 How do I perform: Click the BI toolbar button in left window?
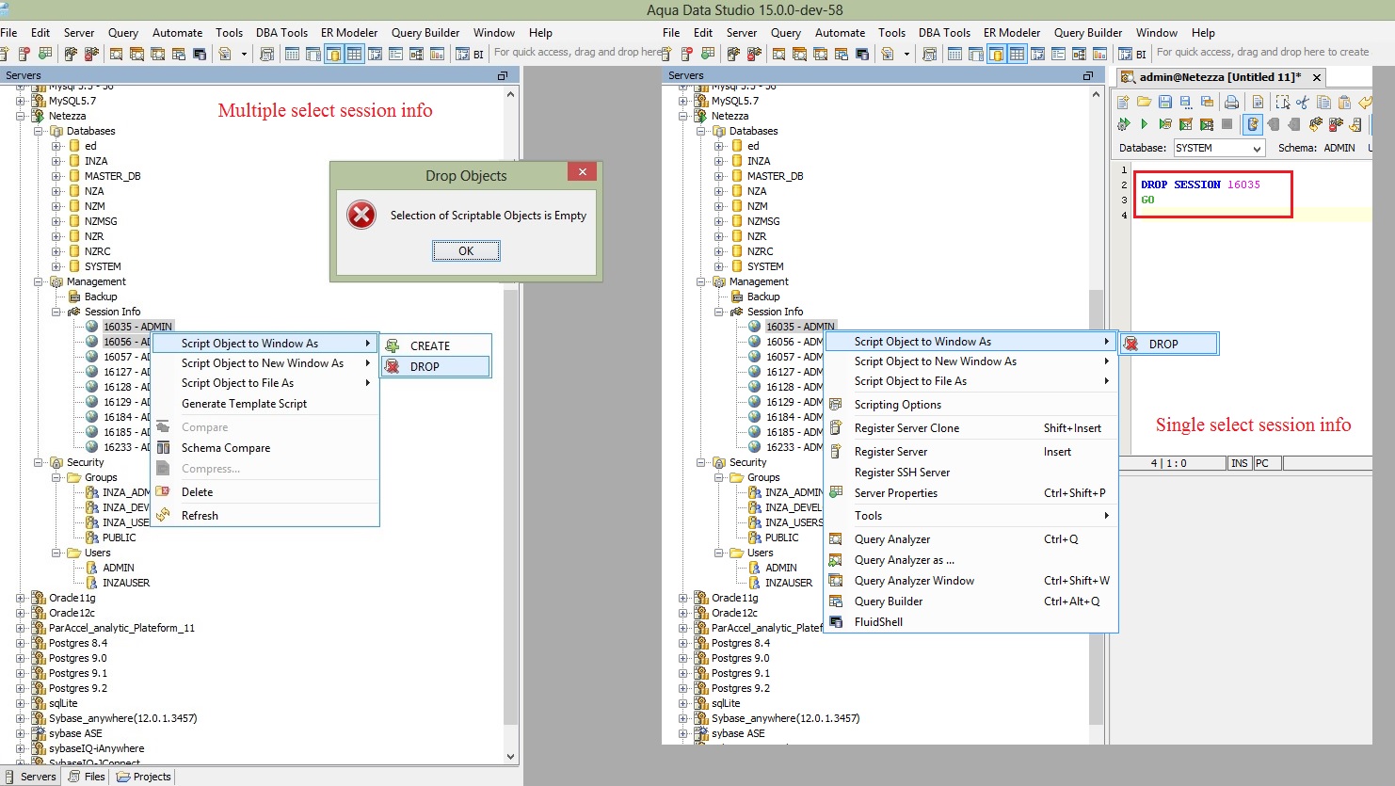(x=469, y=54)
